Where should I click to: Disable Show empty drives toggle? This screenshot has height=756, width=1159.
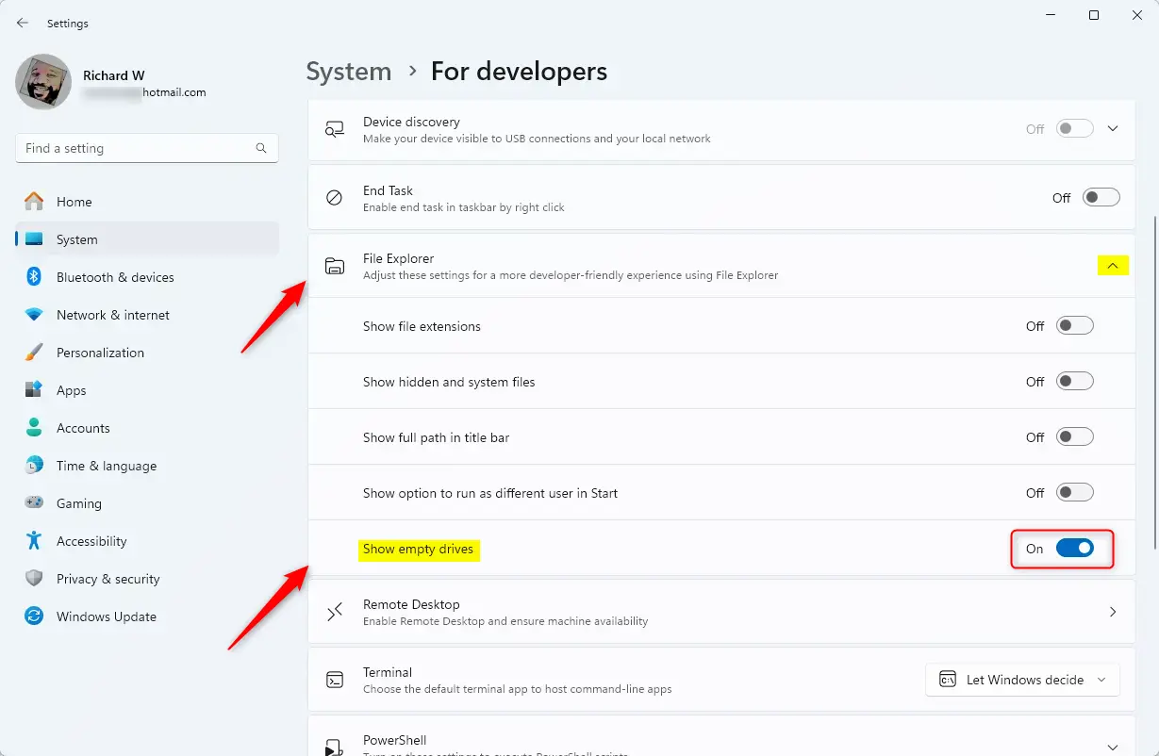(1074, 549)
